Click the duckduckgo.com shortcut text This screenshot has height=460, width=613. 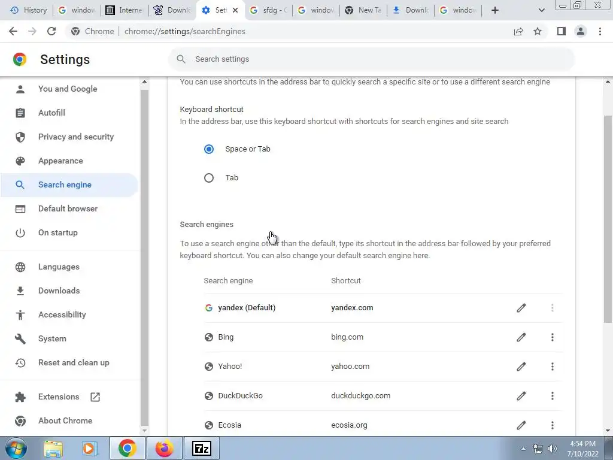(360, 396)
